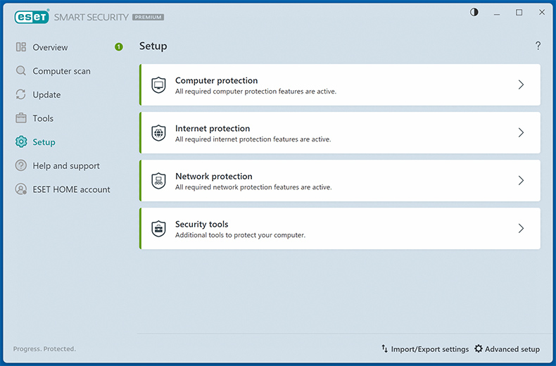
Task: Click Import/Export settings link
Action: coord(429,349)
